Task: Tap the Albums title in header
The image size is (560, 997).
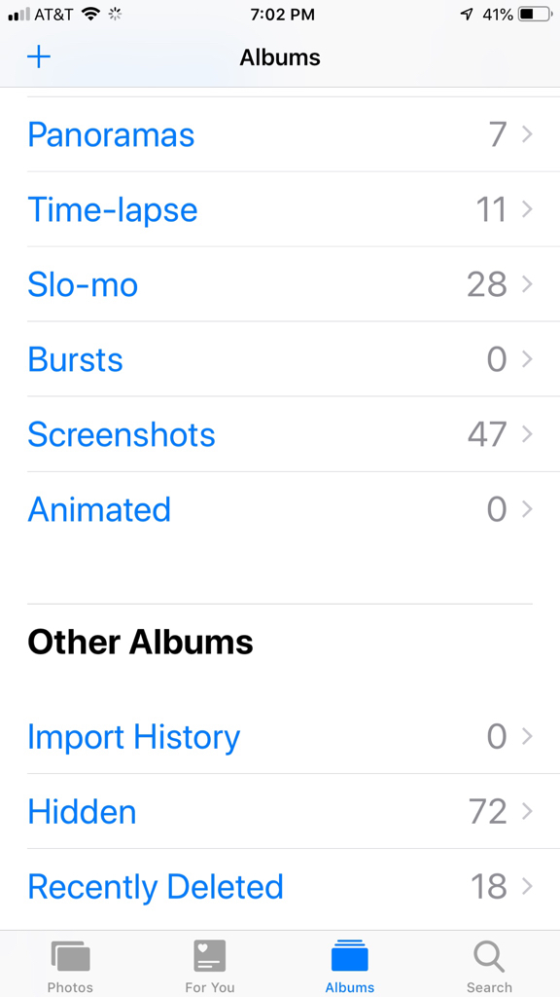Action: click(x=280, y=57)
